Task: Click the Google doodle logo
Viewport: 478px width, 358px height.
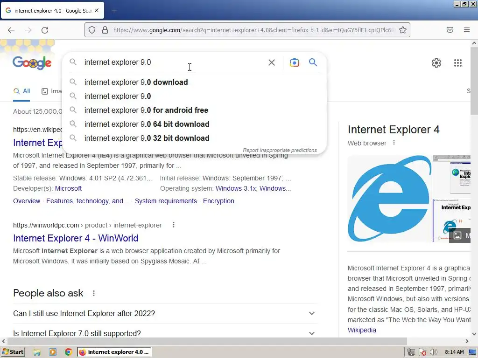Action: (32, 63)
